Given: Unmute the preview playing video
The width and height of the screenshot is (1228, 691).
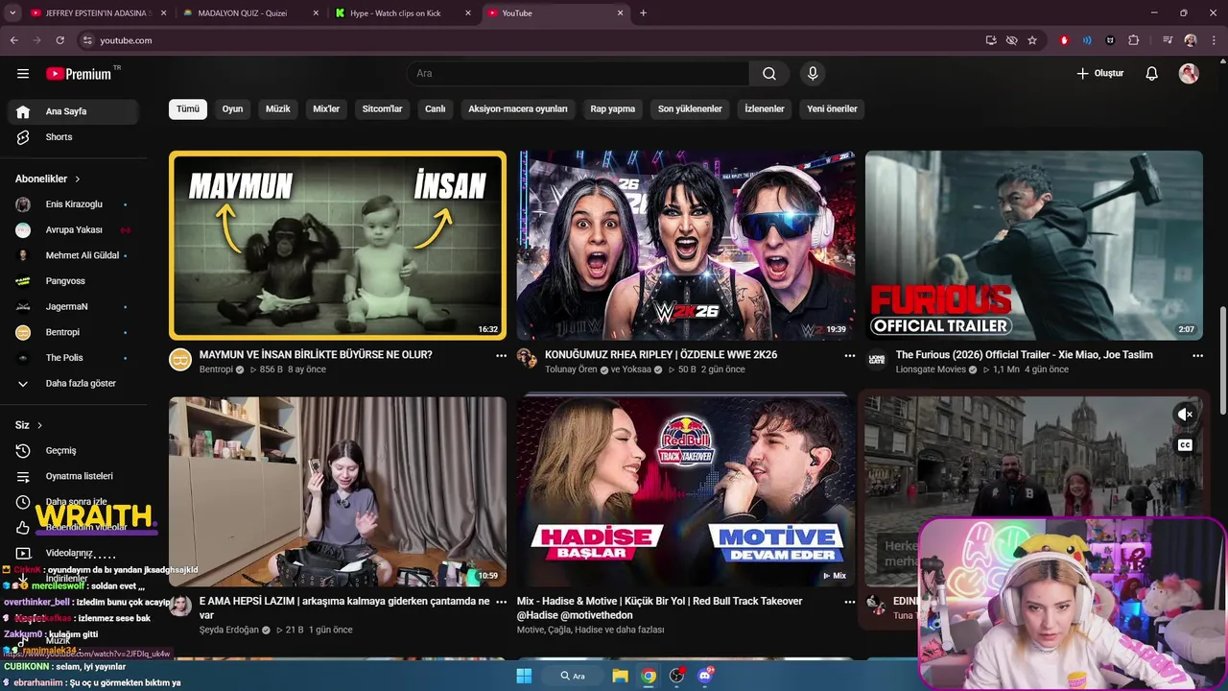Looking at the screenshot, I should (x=1185, y=414).
